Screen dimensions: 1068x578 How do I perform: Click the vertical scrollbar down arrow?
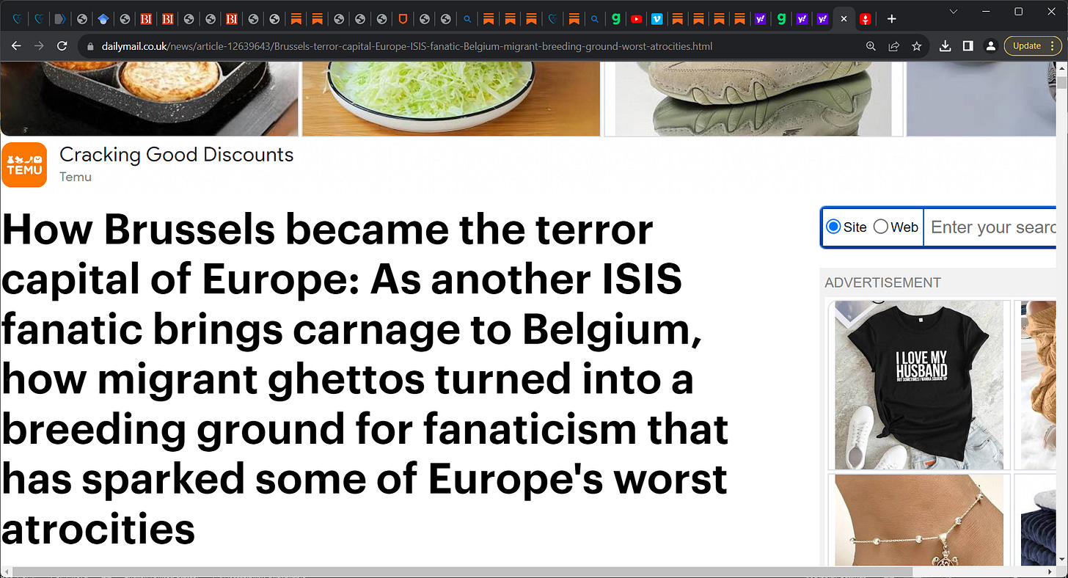(x=1061, y=560)
